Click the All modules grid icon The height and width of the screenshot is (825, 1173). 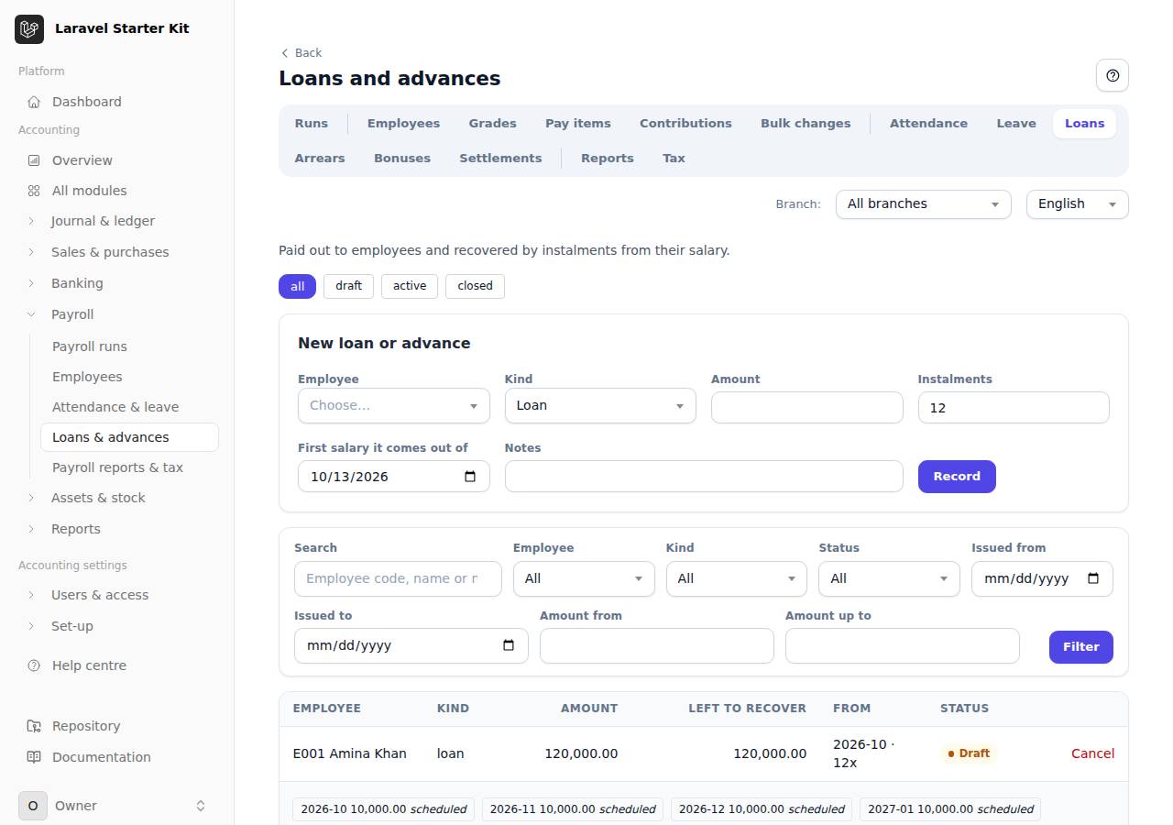pos(34,191)
